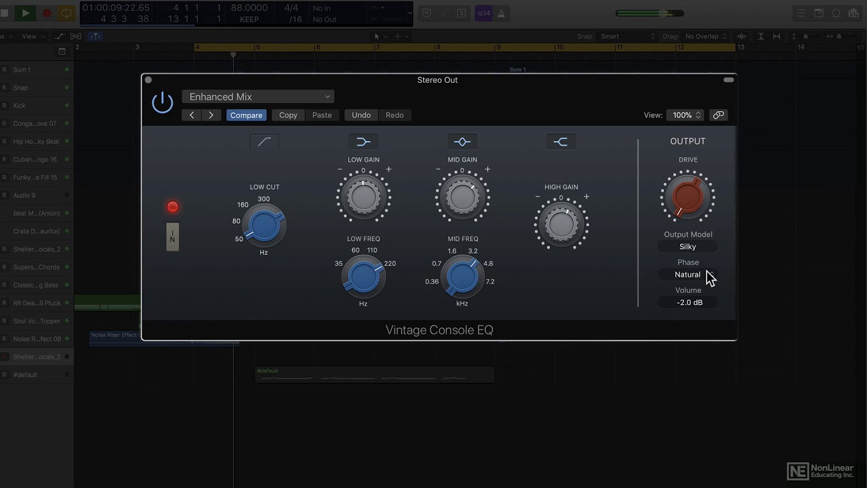Click the red Record button in transport
867x488 pixels.
click(47, 13)
